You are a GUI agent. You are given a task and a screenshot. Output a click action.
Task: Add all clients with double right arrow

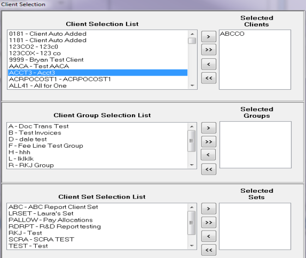[x=208, y=50]
